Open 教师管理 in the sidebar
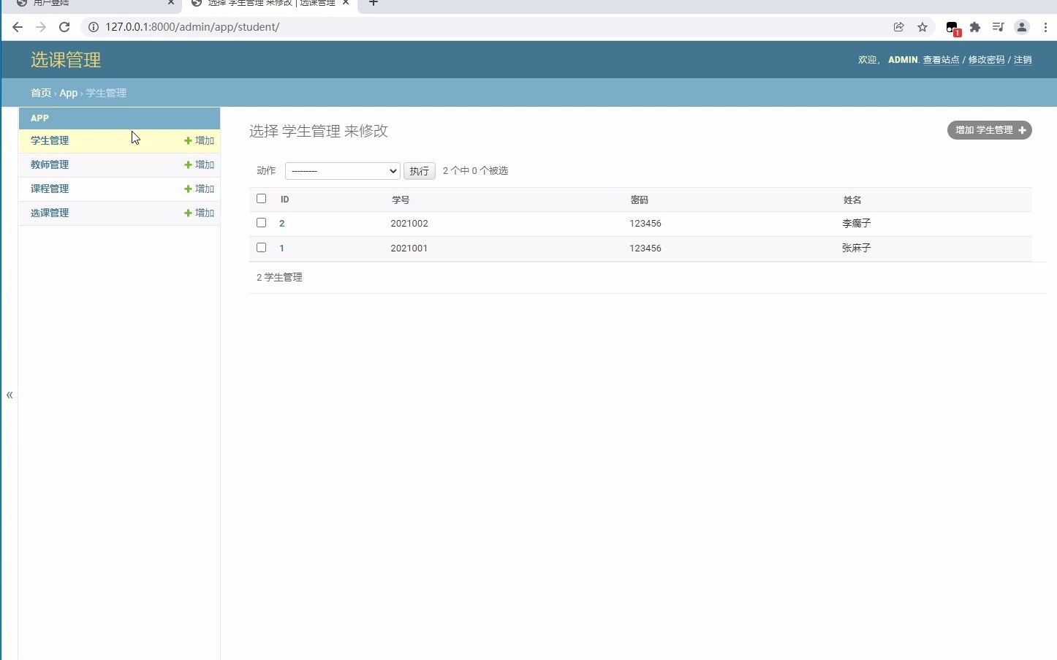The height and width of the screenshot is (660, 1057). click(x=50, y=164)
